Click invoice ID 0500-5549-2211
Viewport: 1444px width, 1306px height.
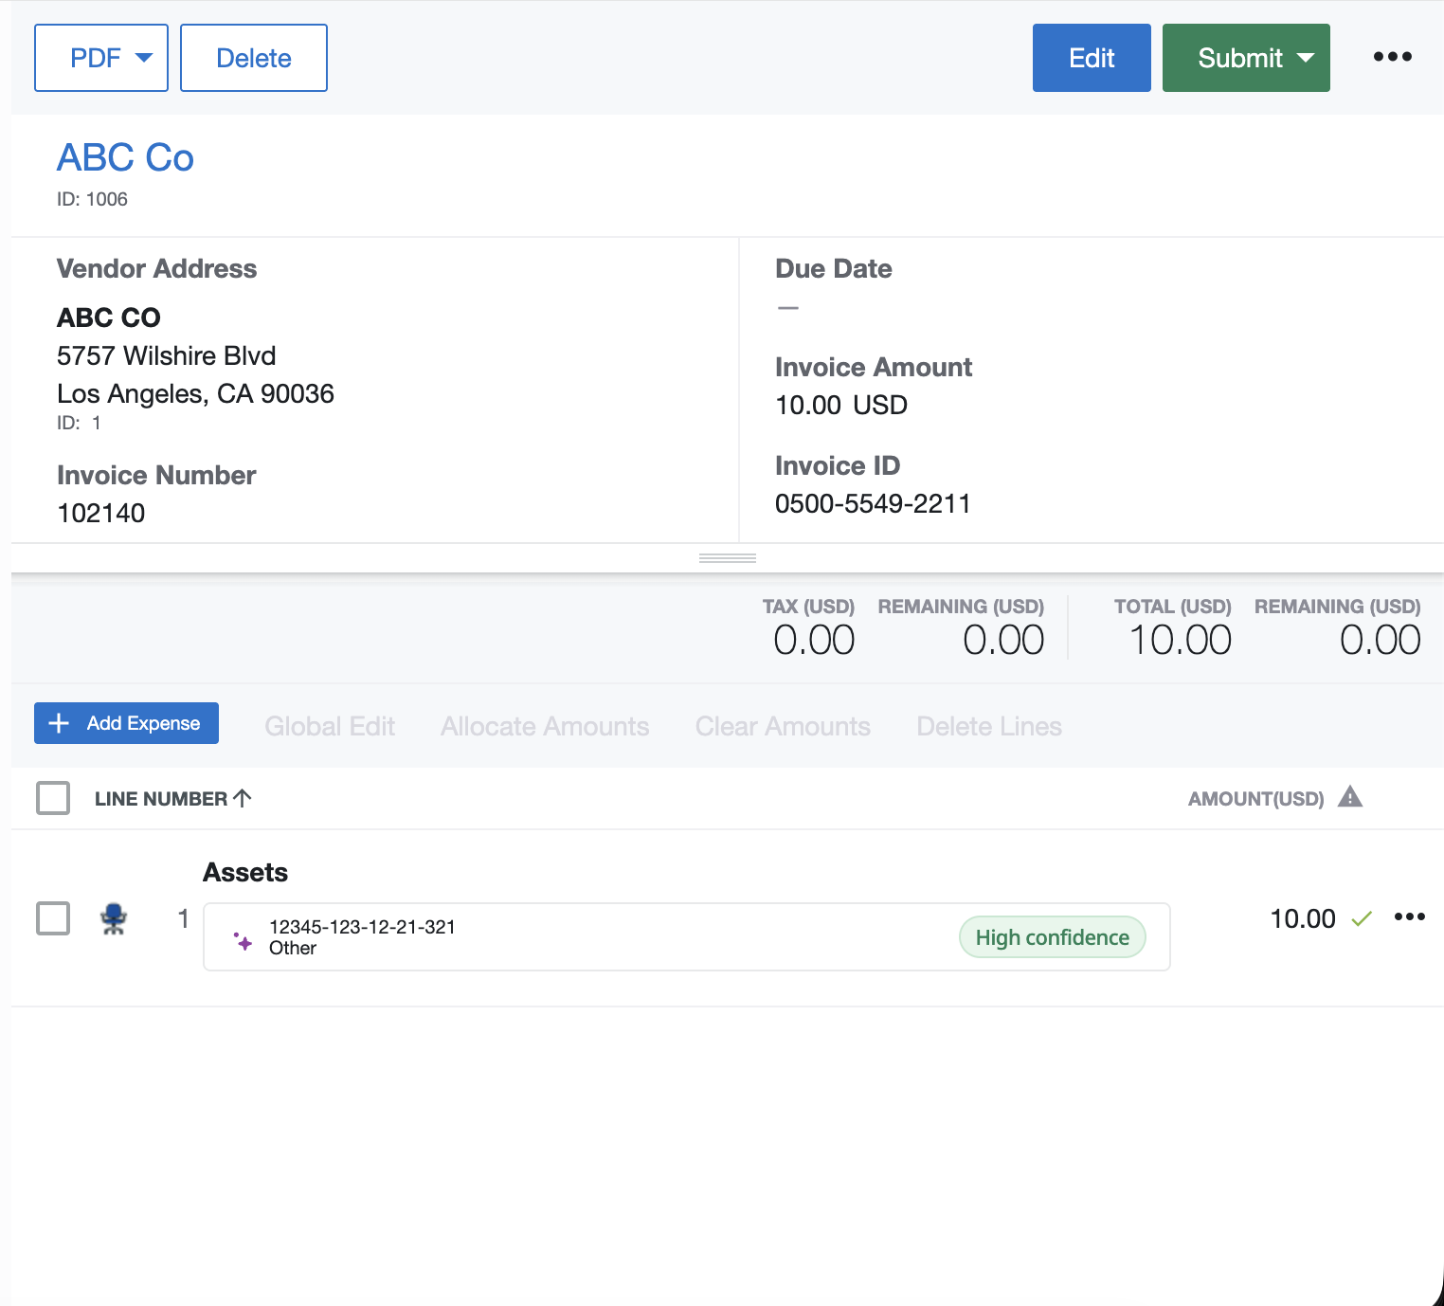tap(873, 503)
